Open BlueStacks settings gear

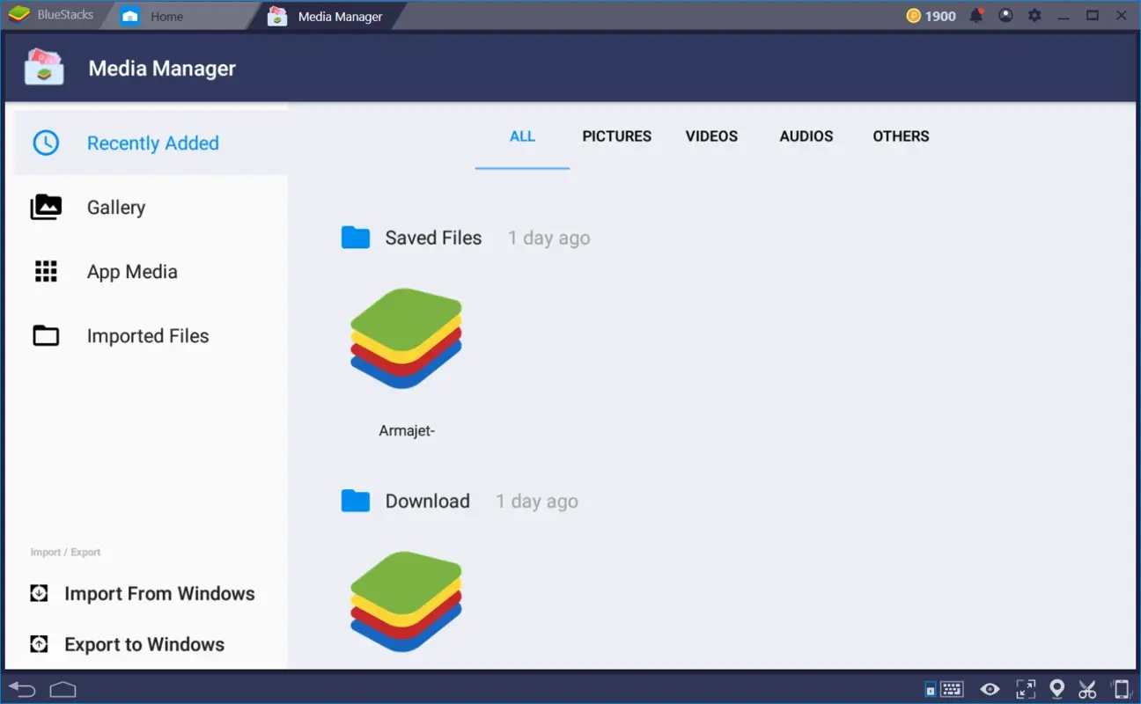click(1034, 15)
